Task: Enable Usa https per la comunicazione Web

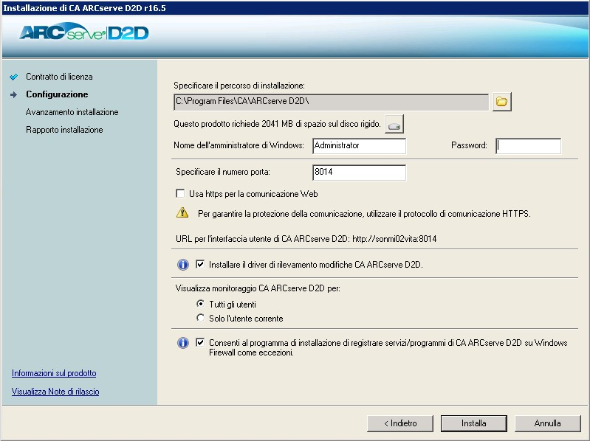Action: tap(181, 194)
